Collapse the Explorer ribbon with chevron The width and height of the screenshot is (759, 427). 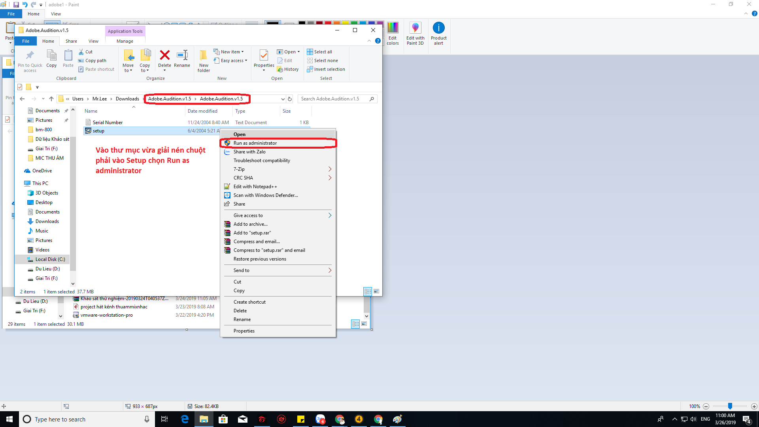coord(369,41)
